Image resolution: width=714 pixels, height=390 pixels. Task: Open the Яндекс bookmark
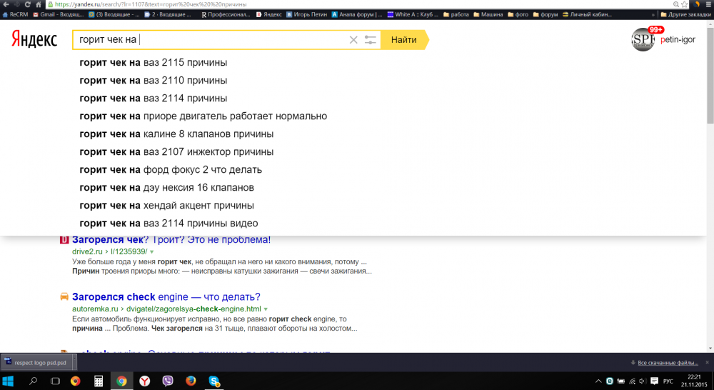[x=268, y=14]
